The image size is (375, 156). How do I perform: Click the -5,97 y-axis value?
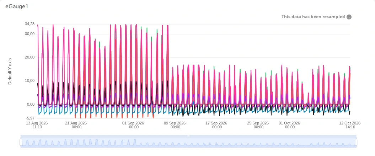coord(30,118)
